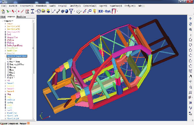Click the rotate view icon in right toolbar
Viewport: 194px width, 125px height.
[x=191, y=24]
